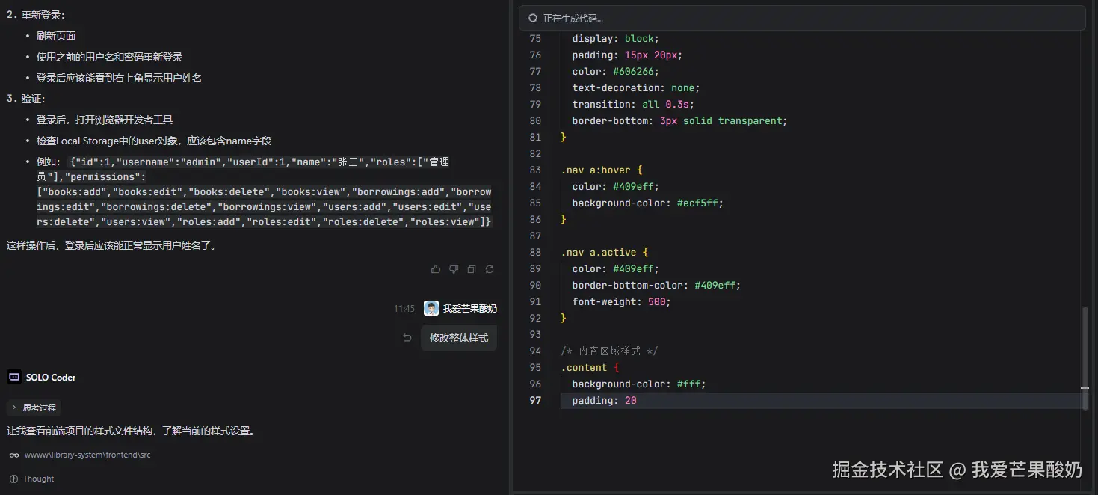Click the loading spinner in code panel
This screenshot has height=495, width=1098.
(x=533, y=18)
